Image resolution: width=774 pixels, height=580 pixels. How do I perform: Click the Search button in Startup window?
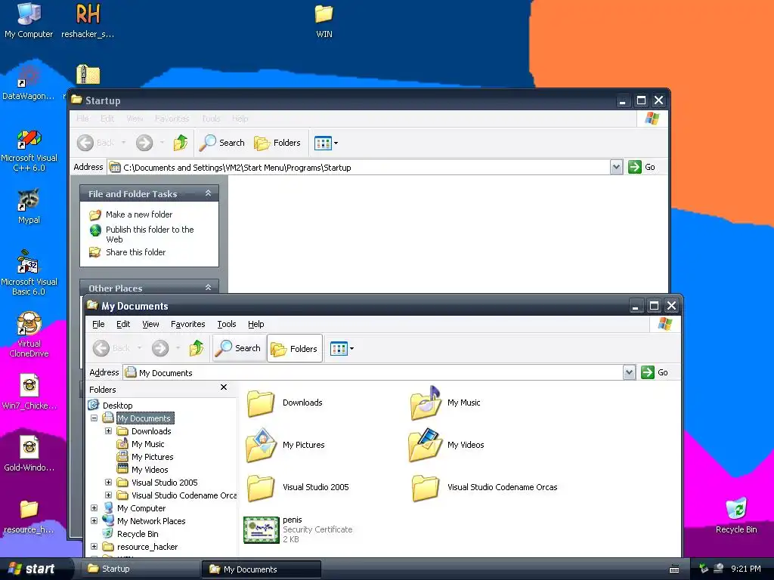point(222,143)
